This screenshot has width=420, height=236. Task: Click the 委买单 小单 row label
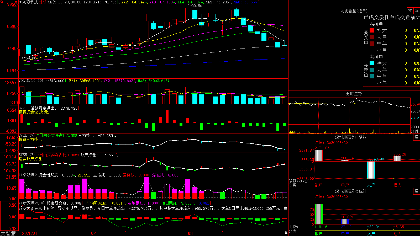tap(382, 50)
